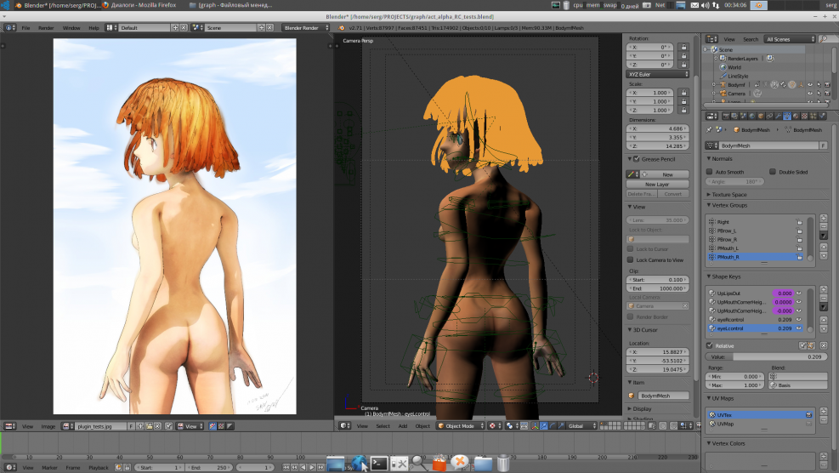Viewport: 839px width, 473px height.
Task: Click the New Layer button
Action: (x=658, y=185)
